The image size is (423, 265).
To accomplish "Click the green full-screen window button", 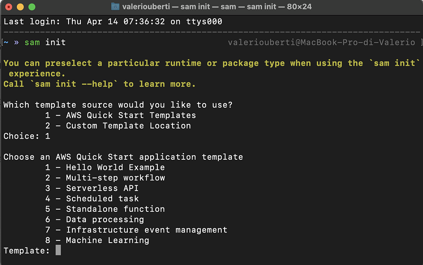I will (x=31, y=7).
